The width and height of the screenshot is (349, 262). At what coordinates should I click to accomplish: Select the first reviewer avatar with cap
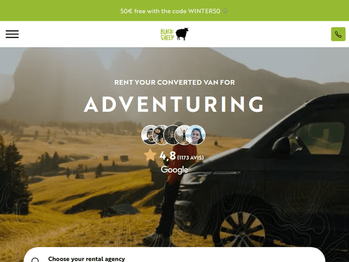(x=149, y=135)
